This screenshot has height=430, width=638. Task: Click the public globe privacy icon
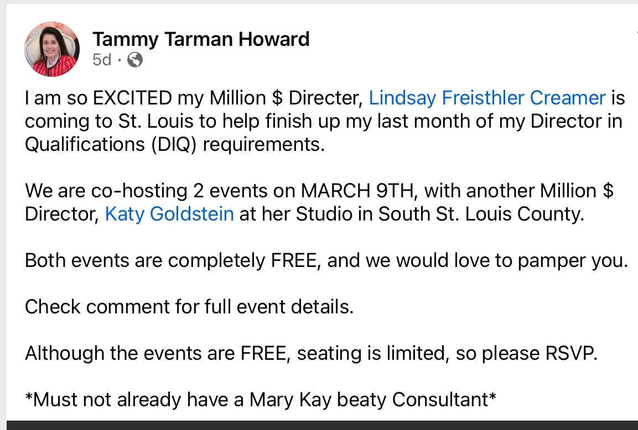tap(135, 60)
